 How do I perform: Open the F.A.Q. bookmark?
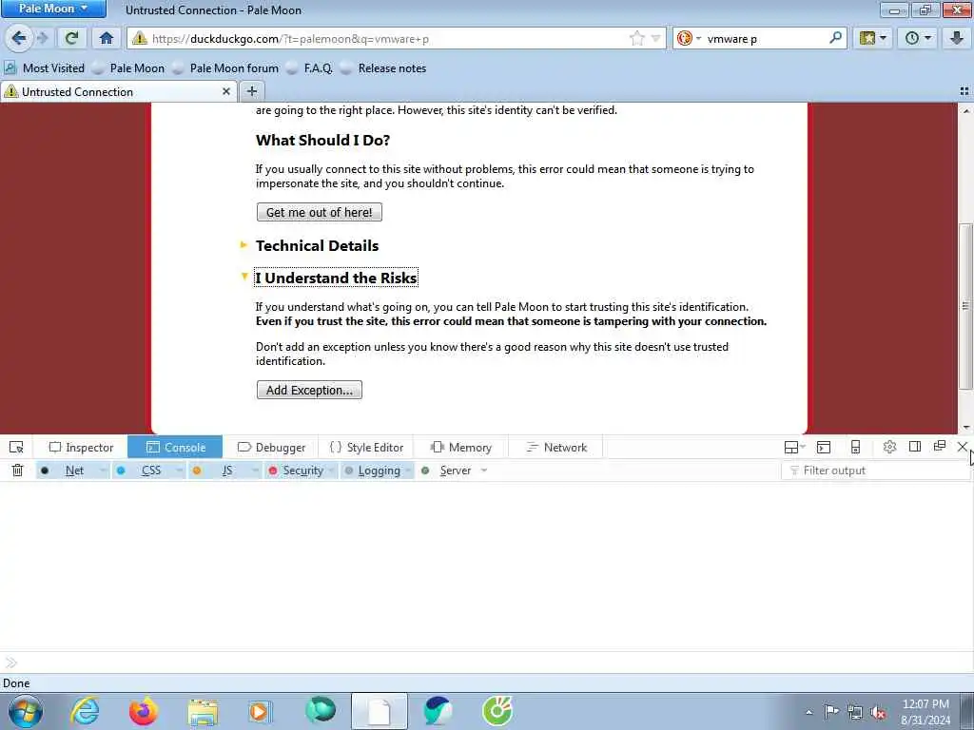[x=309, y=68]
